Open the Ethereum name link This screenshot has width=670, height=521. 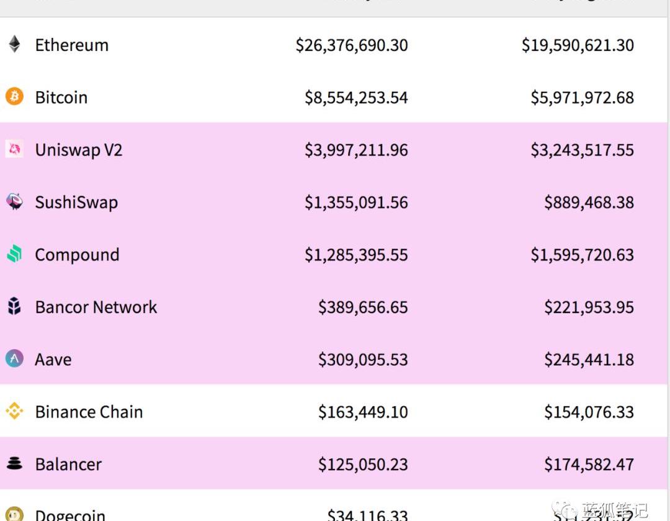click(x=71, y=45)
